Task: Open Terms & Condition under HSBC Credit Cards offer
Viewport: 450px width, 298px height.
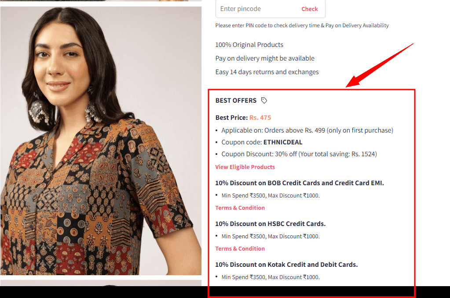Action: pos(240,248)
